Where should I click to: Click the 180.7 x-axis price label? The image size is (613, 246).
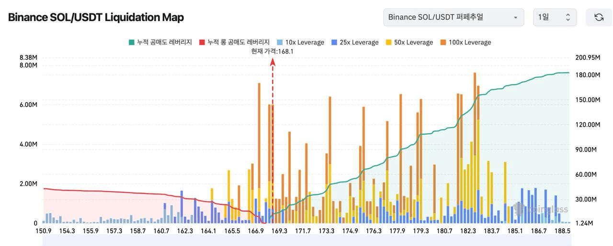(x=444, y=231)
